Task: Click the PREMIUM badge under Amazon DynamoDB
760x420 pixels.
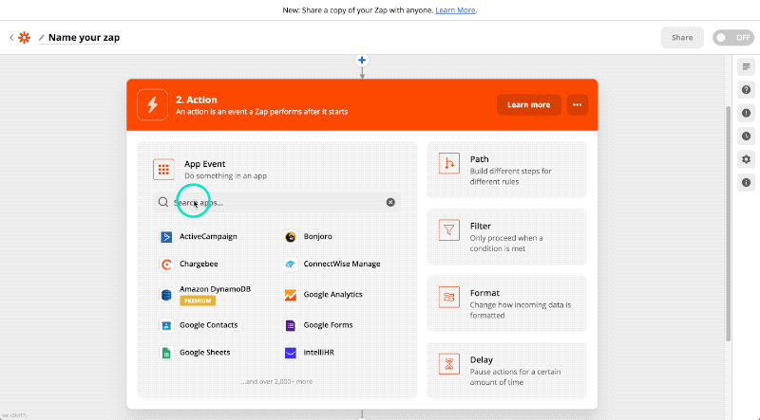Action: point(198,301)
